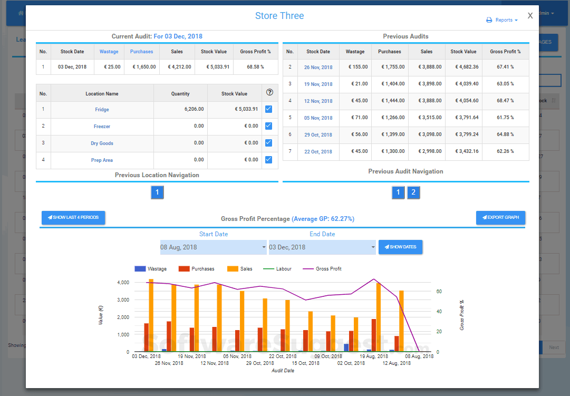Click the question mark help icon above the checkboxes
The height and width of the screenshot is (396, 570).
tap(269, 92)
